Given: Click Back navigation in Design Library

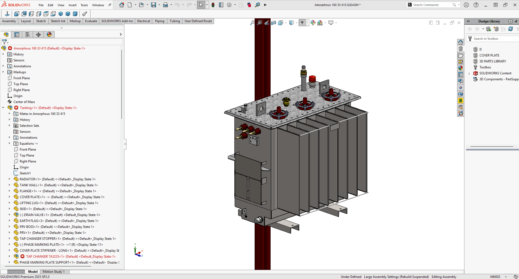Looking at the screenshot, I should (470, 29).
